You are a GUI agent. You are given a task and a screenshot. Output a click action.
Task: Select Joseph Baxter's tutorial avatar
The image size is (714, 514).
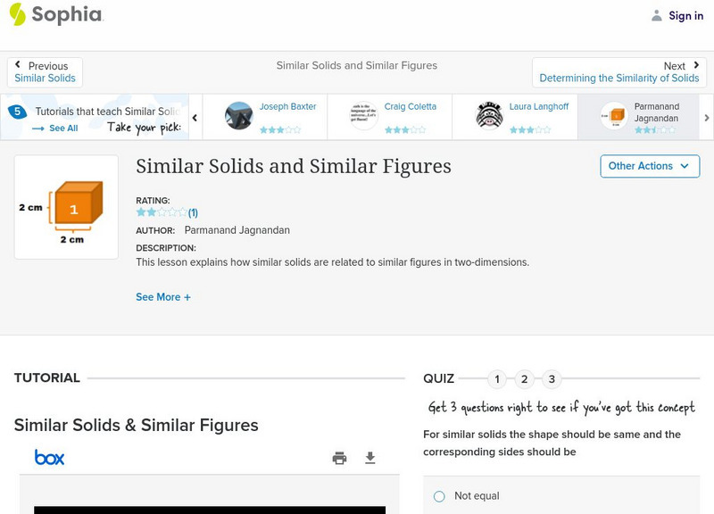(239, 116)
